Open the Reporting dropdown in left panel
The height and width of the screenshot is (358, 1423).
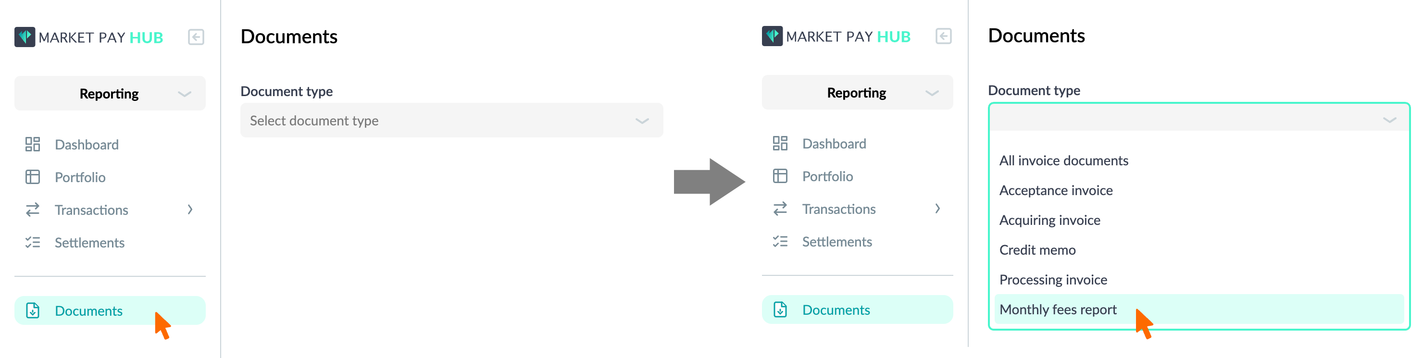click(x=110, y=93)
